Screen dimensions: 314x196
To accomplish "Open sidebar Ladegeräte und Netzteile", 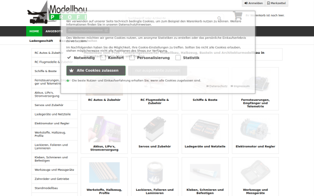I will (x=54, y=114).
